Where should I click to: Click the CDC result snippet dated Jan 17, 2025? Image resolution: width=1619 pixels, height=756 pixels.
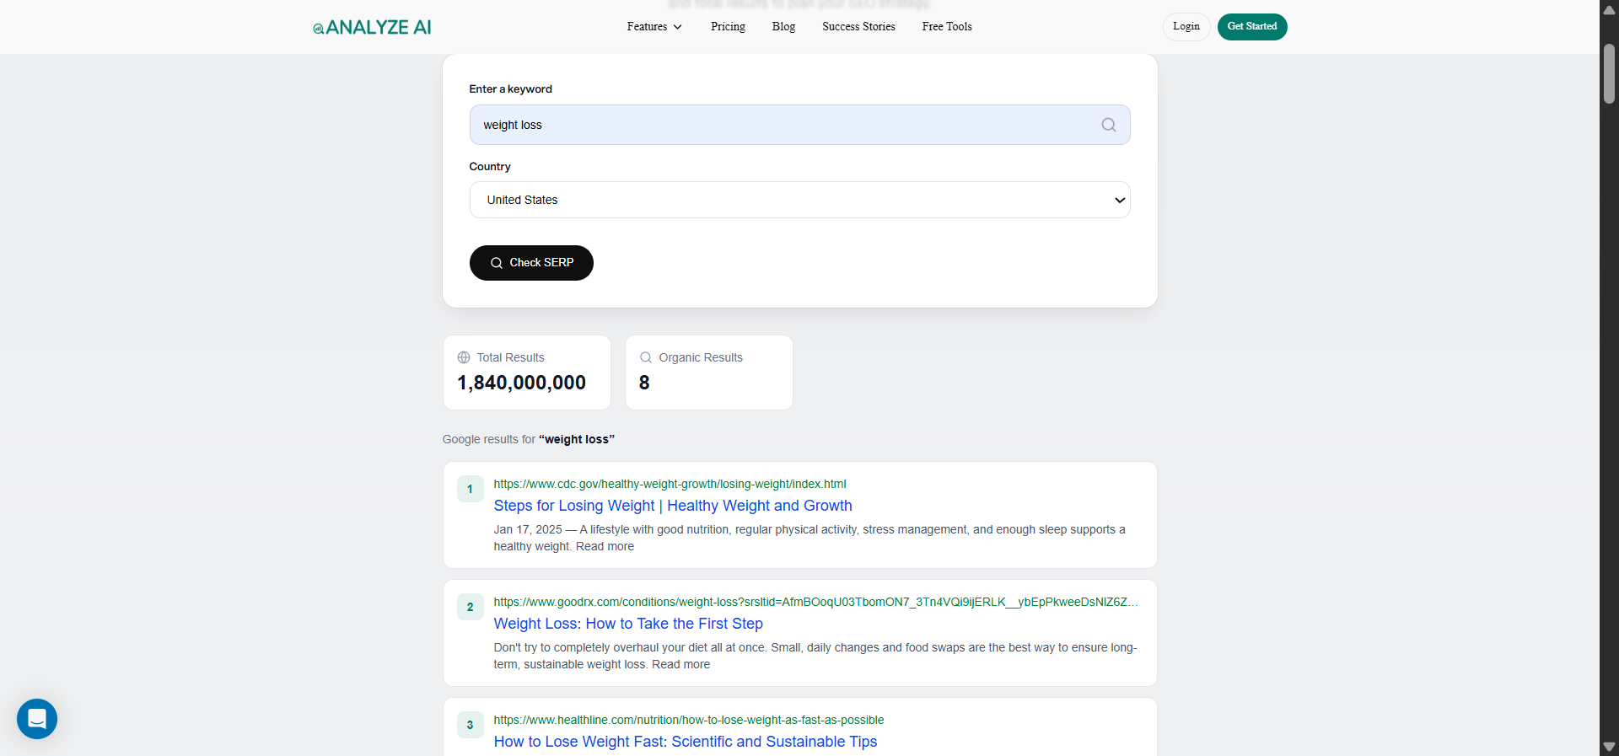click(x=809, y=538)
